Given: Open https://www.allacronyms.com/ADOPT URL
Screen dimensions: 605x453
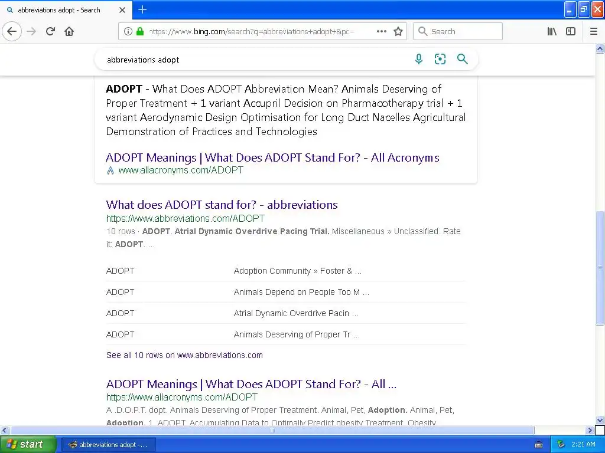Looking at the screenshot, I should pyautogui.click(x=182, y=397).
